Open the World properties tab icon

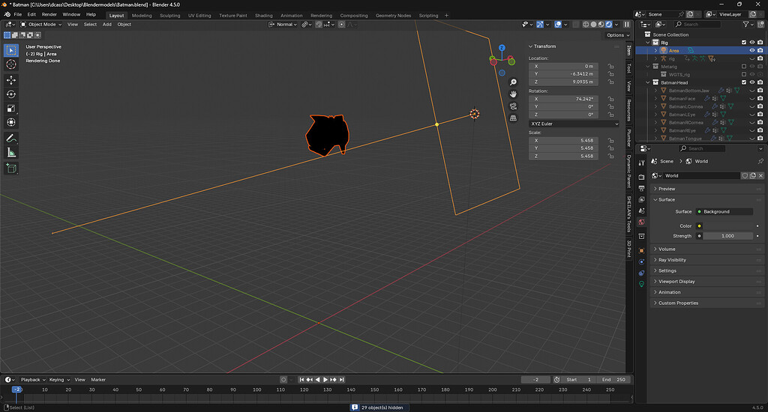click(642, 222)
